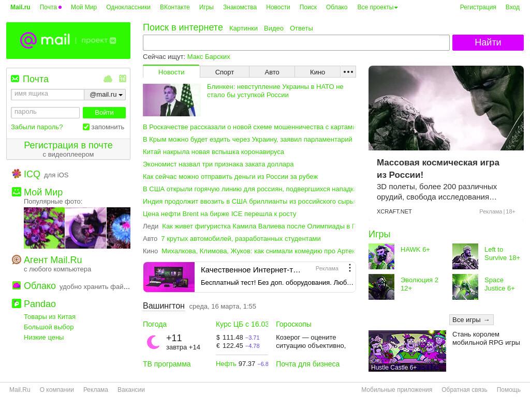530x397 pixels.
Task: Open the headline Китай накрыла новая вспышка коронавируса
Action: (x=213, y=152)
